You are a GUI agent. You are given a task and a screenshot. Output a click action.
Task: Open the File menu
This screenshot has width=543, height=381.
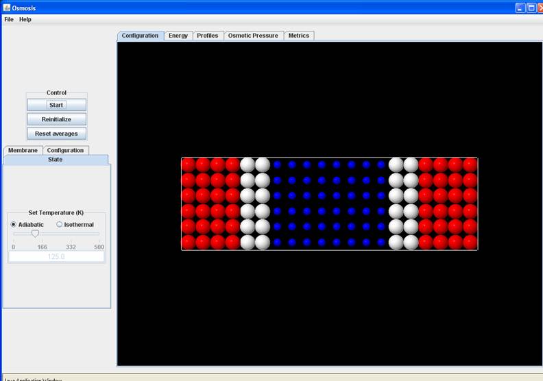click(x=9, y=19)
